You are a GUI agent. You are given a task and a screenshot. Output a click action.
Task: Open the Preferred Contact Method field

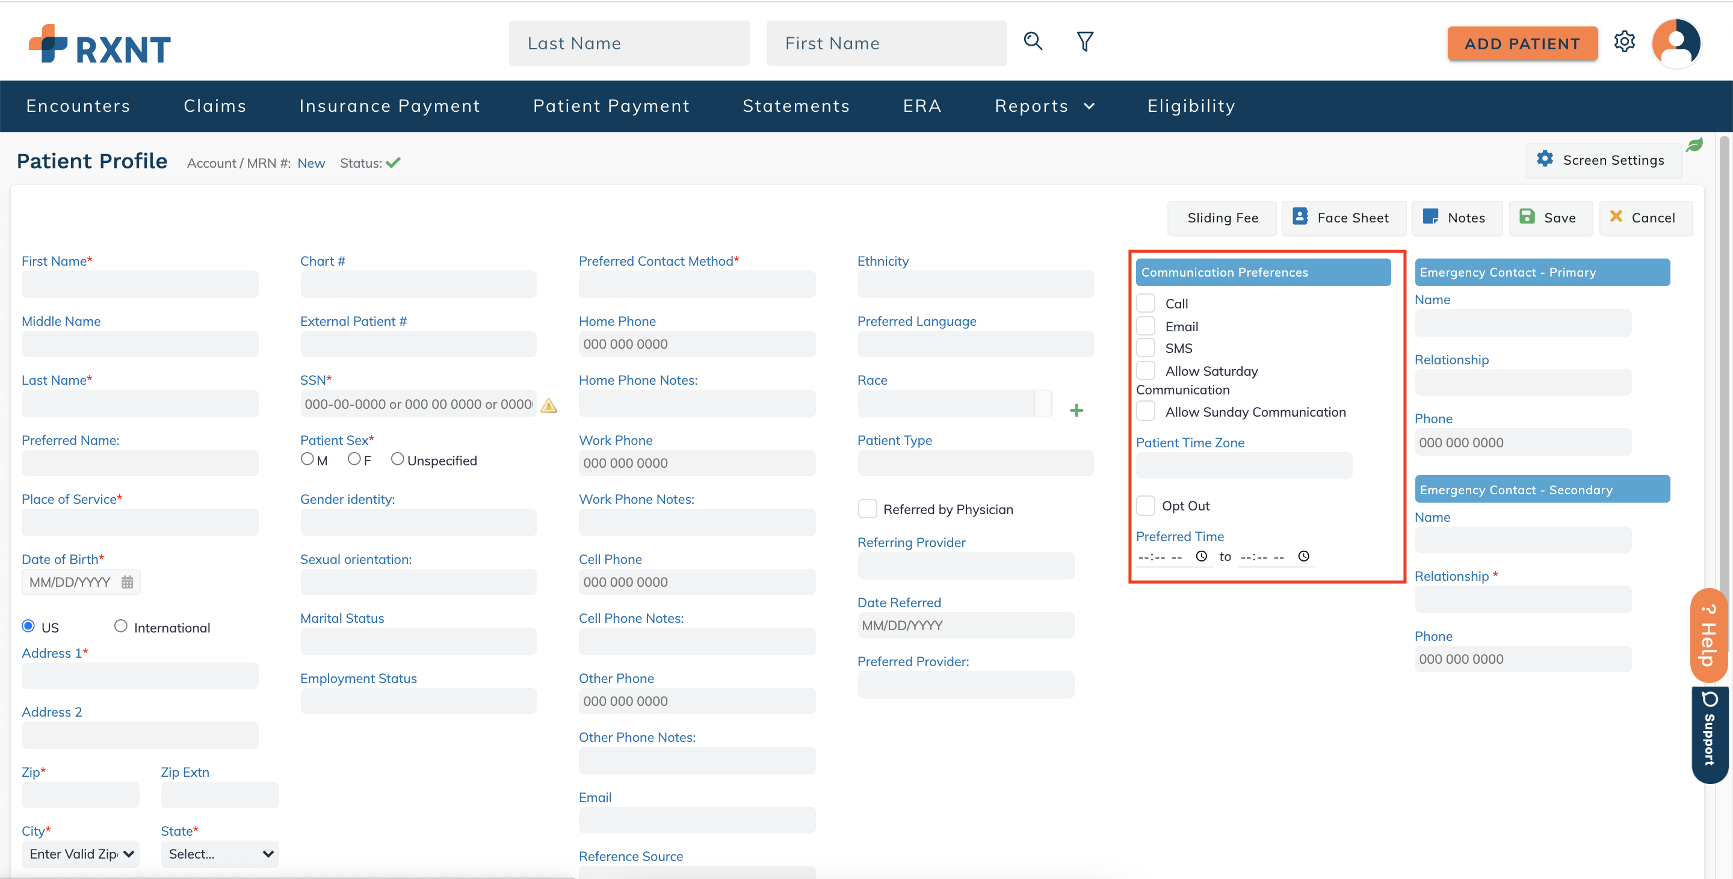coord(696,284)
